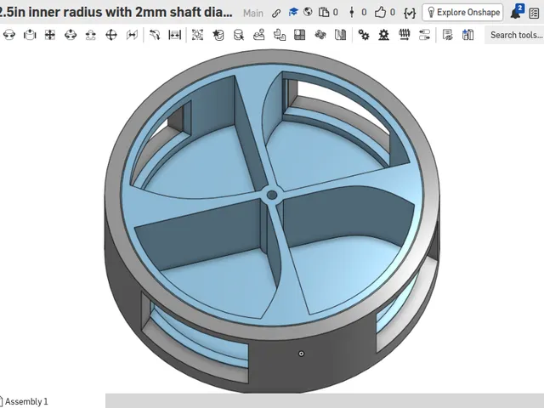Select the Tangent mate tool
544x408 pixels.
click(155, 35)
